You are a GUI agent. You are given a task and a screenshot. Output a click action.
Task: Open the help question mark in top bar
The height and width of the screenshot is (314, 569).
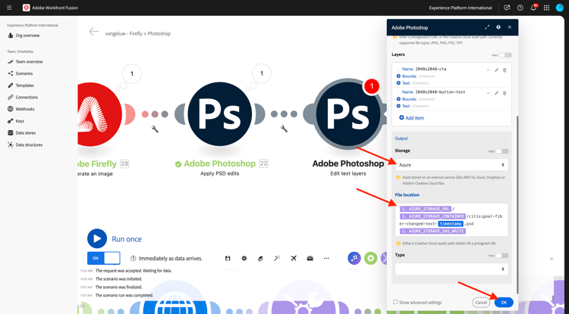520,8
